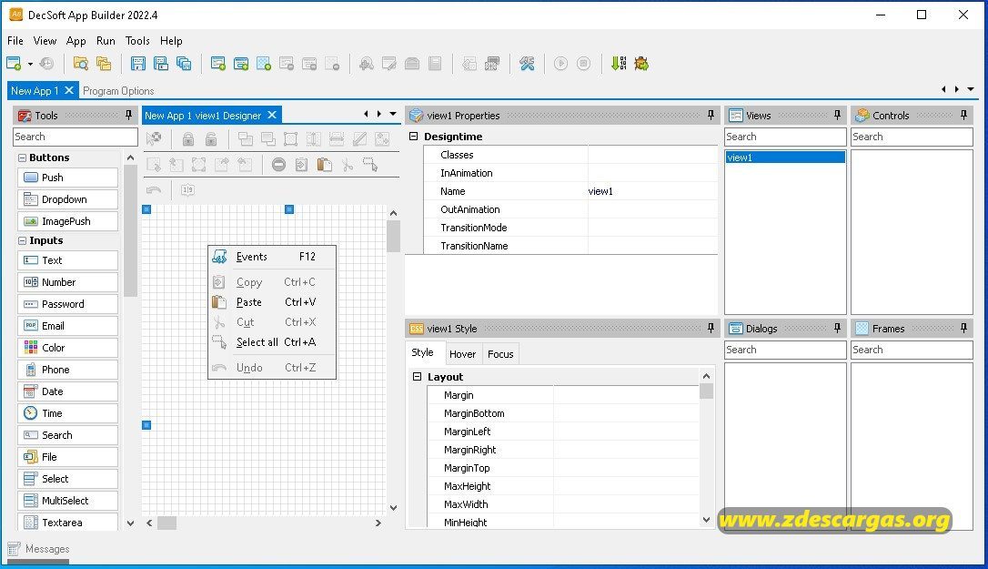988x569 pixels.
Task: Click the tab order 1|9 icon
Action: point(187,190)
